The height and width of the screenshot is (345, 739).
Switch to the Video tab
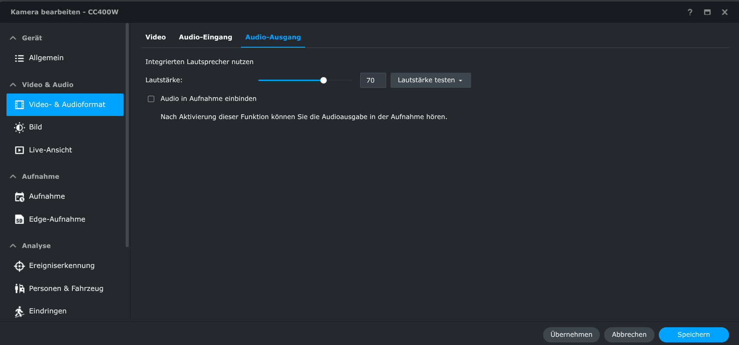156,37
